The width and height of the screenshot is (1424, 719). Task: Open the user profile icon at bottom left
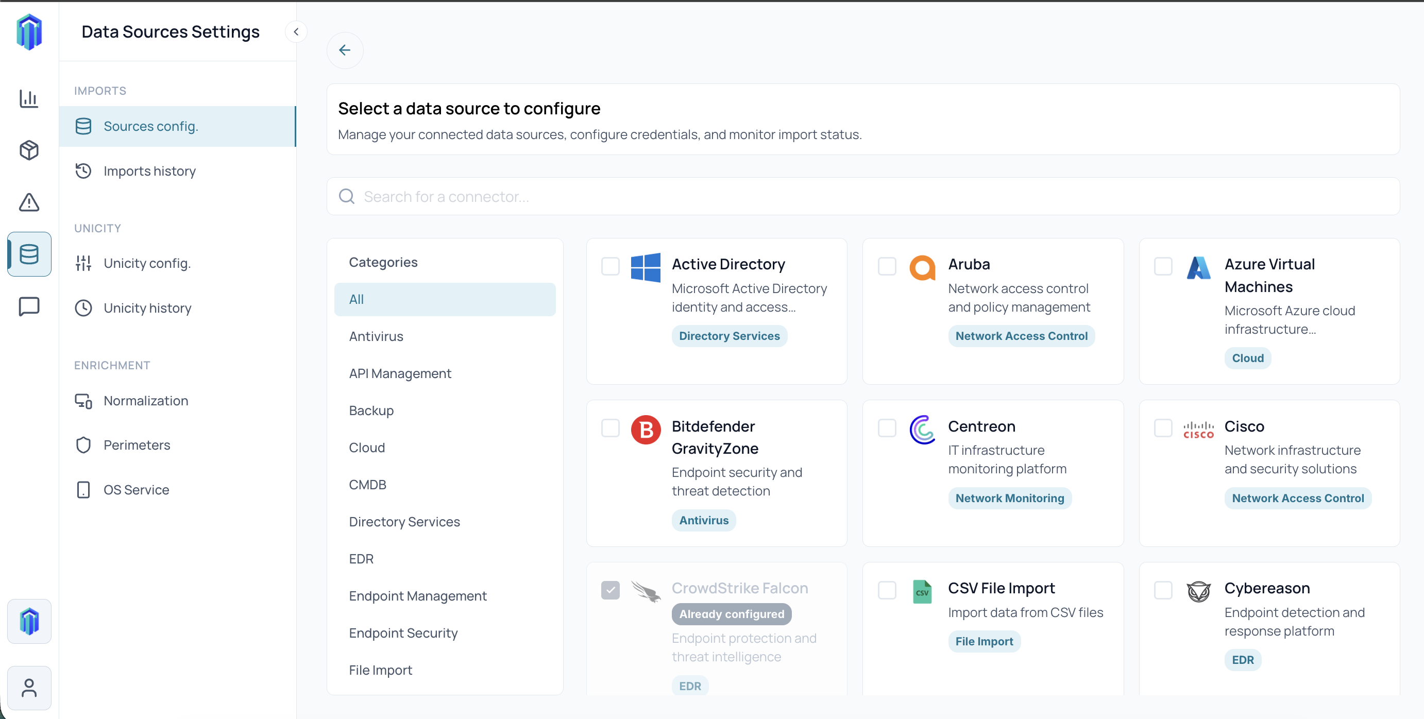[29, 688]
